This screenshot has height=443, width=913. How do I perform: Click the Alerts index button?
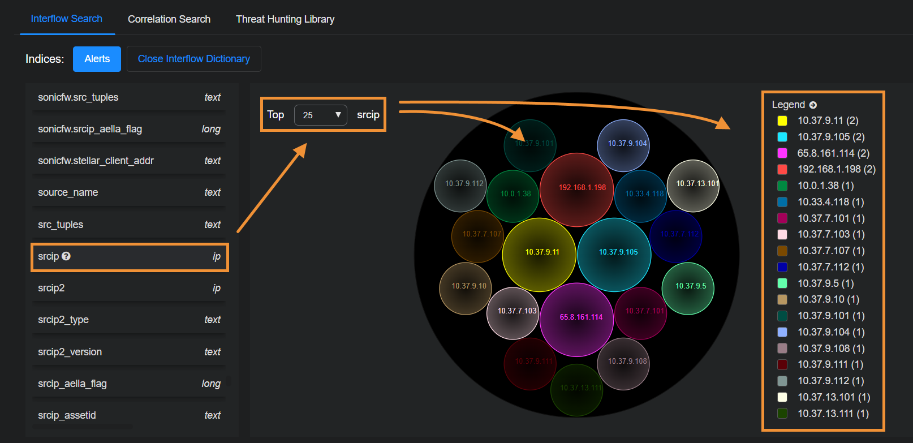[97, 59]
